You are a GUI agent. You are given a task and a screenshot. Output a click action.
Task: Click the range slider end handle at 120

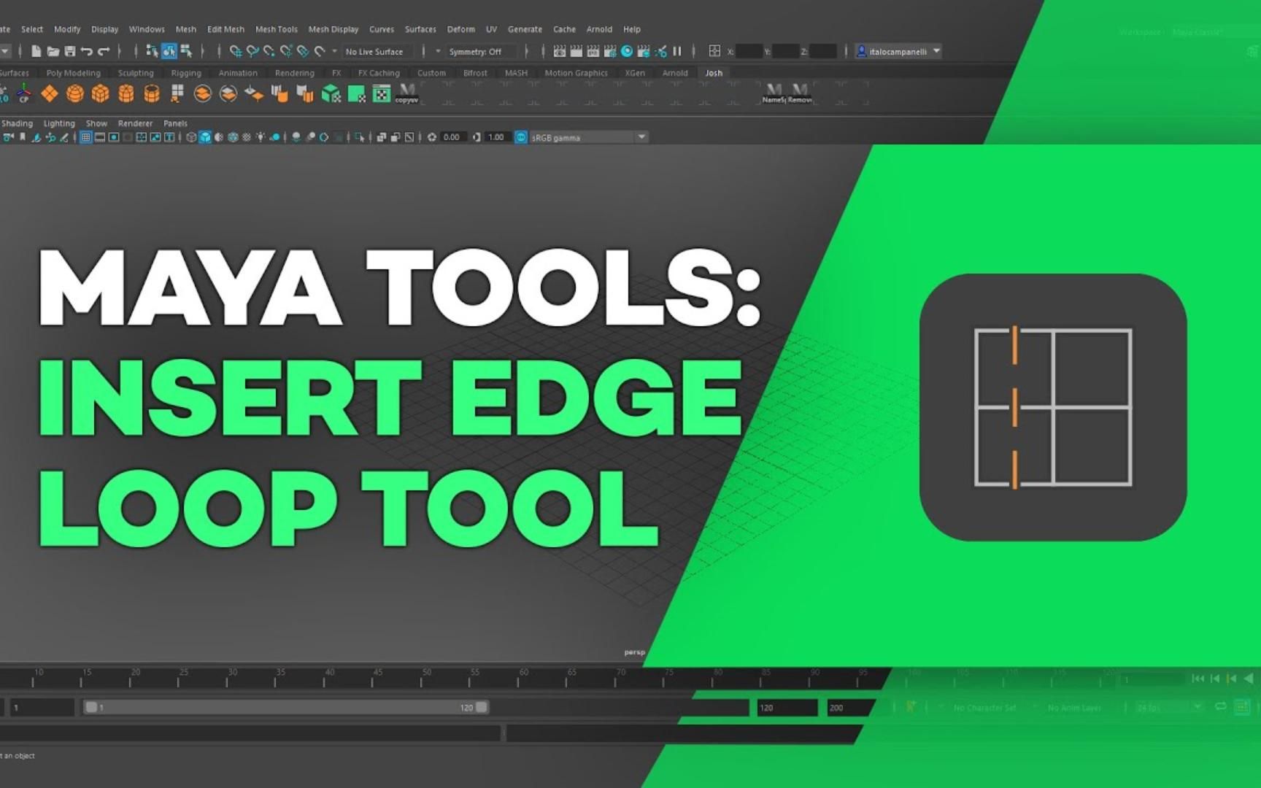tap(482, 707)
